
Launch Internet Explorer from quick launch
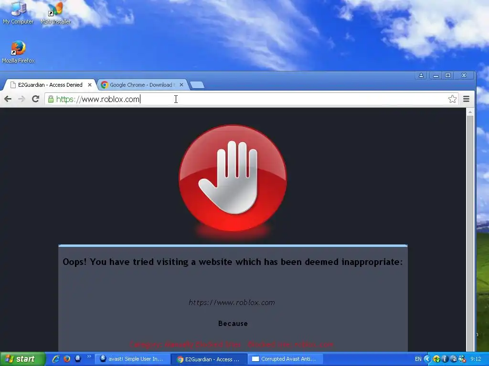click(x=56, y=359)
